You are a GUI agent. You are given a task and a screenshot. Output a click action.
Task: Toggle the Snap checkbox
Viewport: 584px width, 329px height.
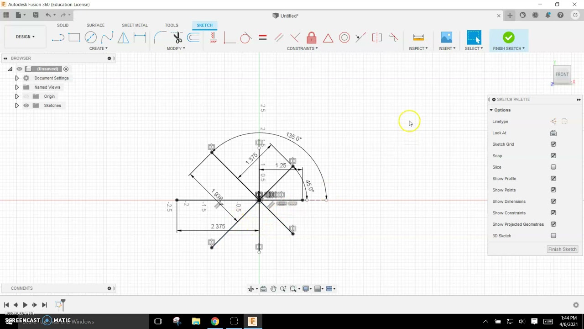(x=553, y=156)
